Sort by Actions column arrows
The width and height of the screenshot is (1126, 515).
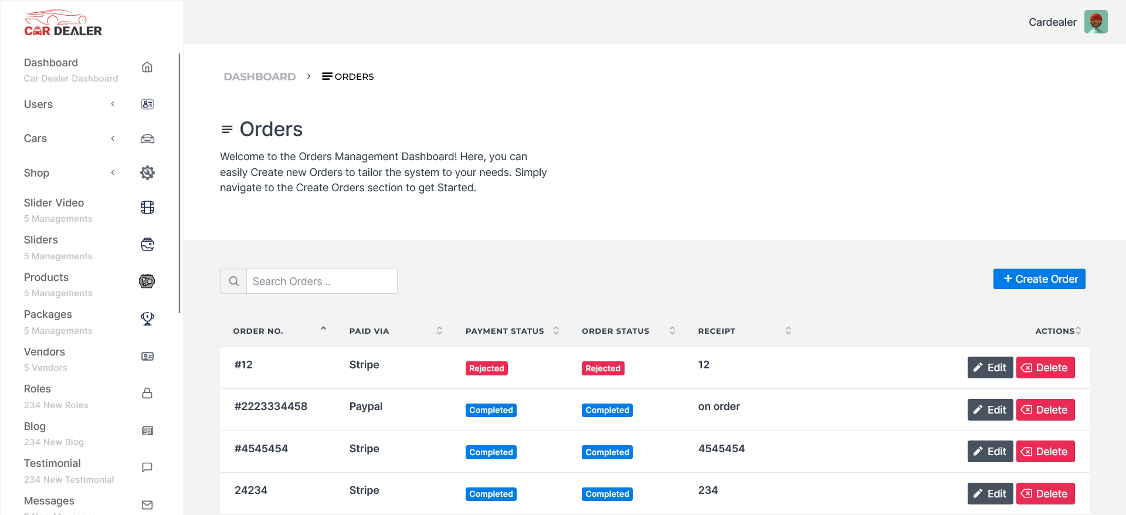(x=1078, y=331)
